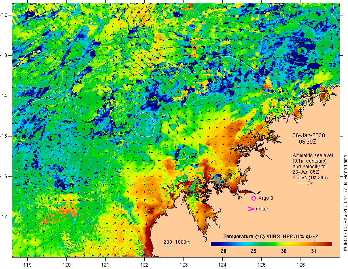Click the magenta drifter arrowhead legend symbol
Screen dimensions: 348x269
tap(251, 209)
